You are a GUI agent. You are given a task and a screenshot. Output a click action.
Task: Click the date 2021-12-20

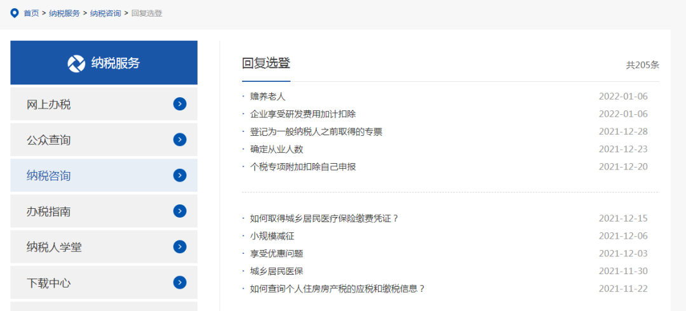[x=623, y=167]
